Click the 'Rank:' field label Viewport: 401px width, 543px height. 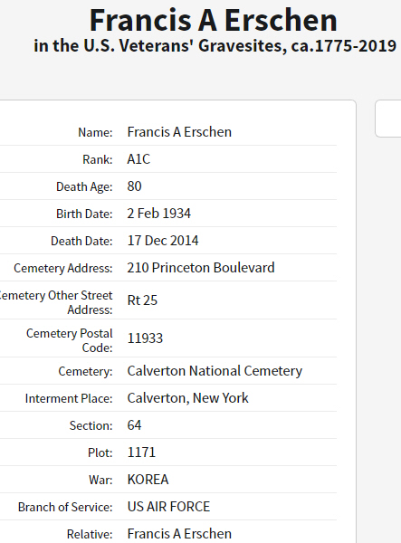click(x=98, y=159)
